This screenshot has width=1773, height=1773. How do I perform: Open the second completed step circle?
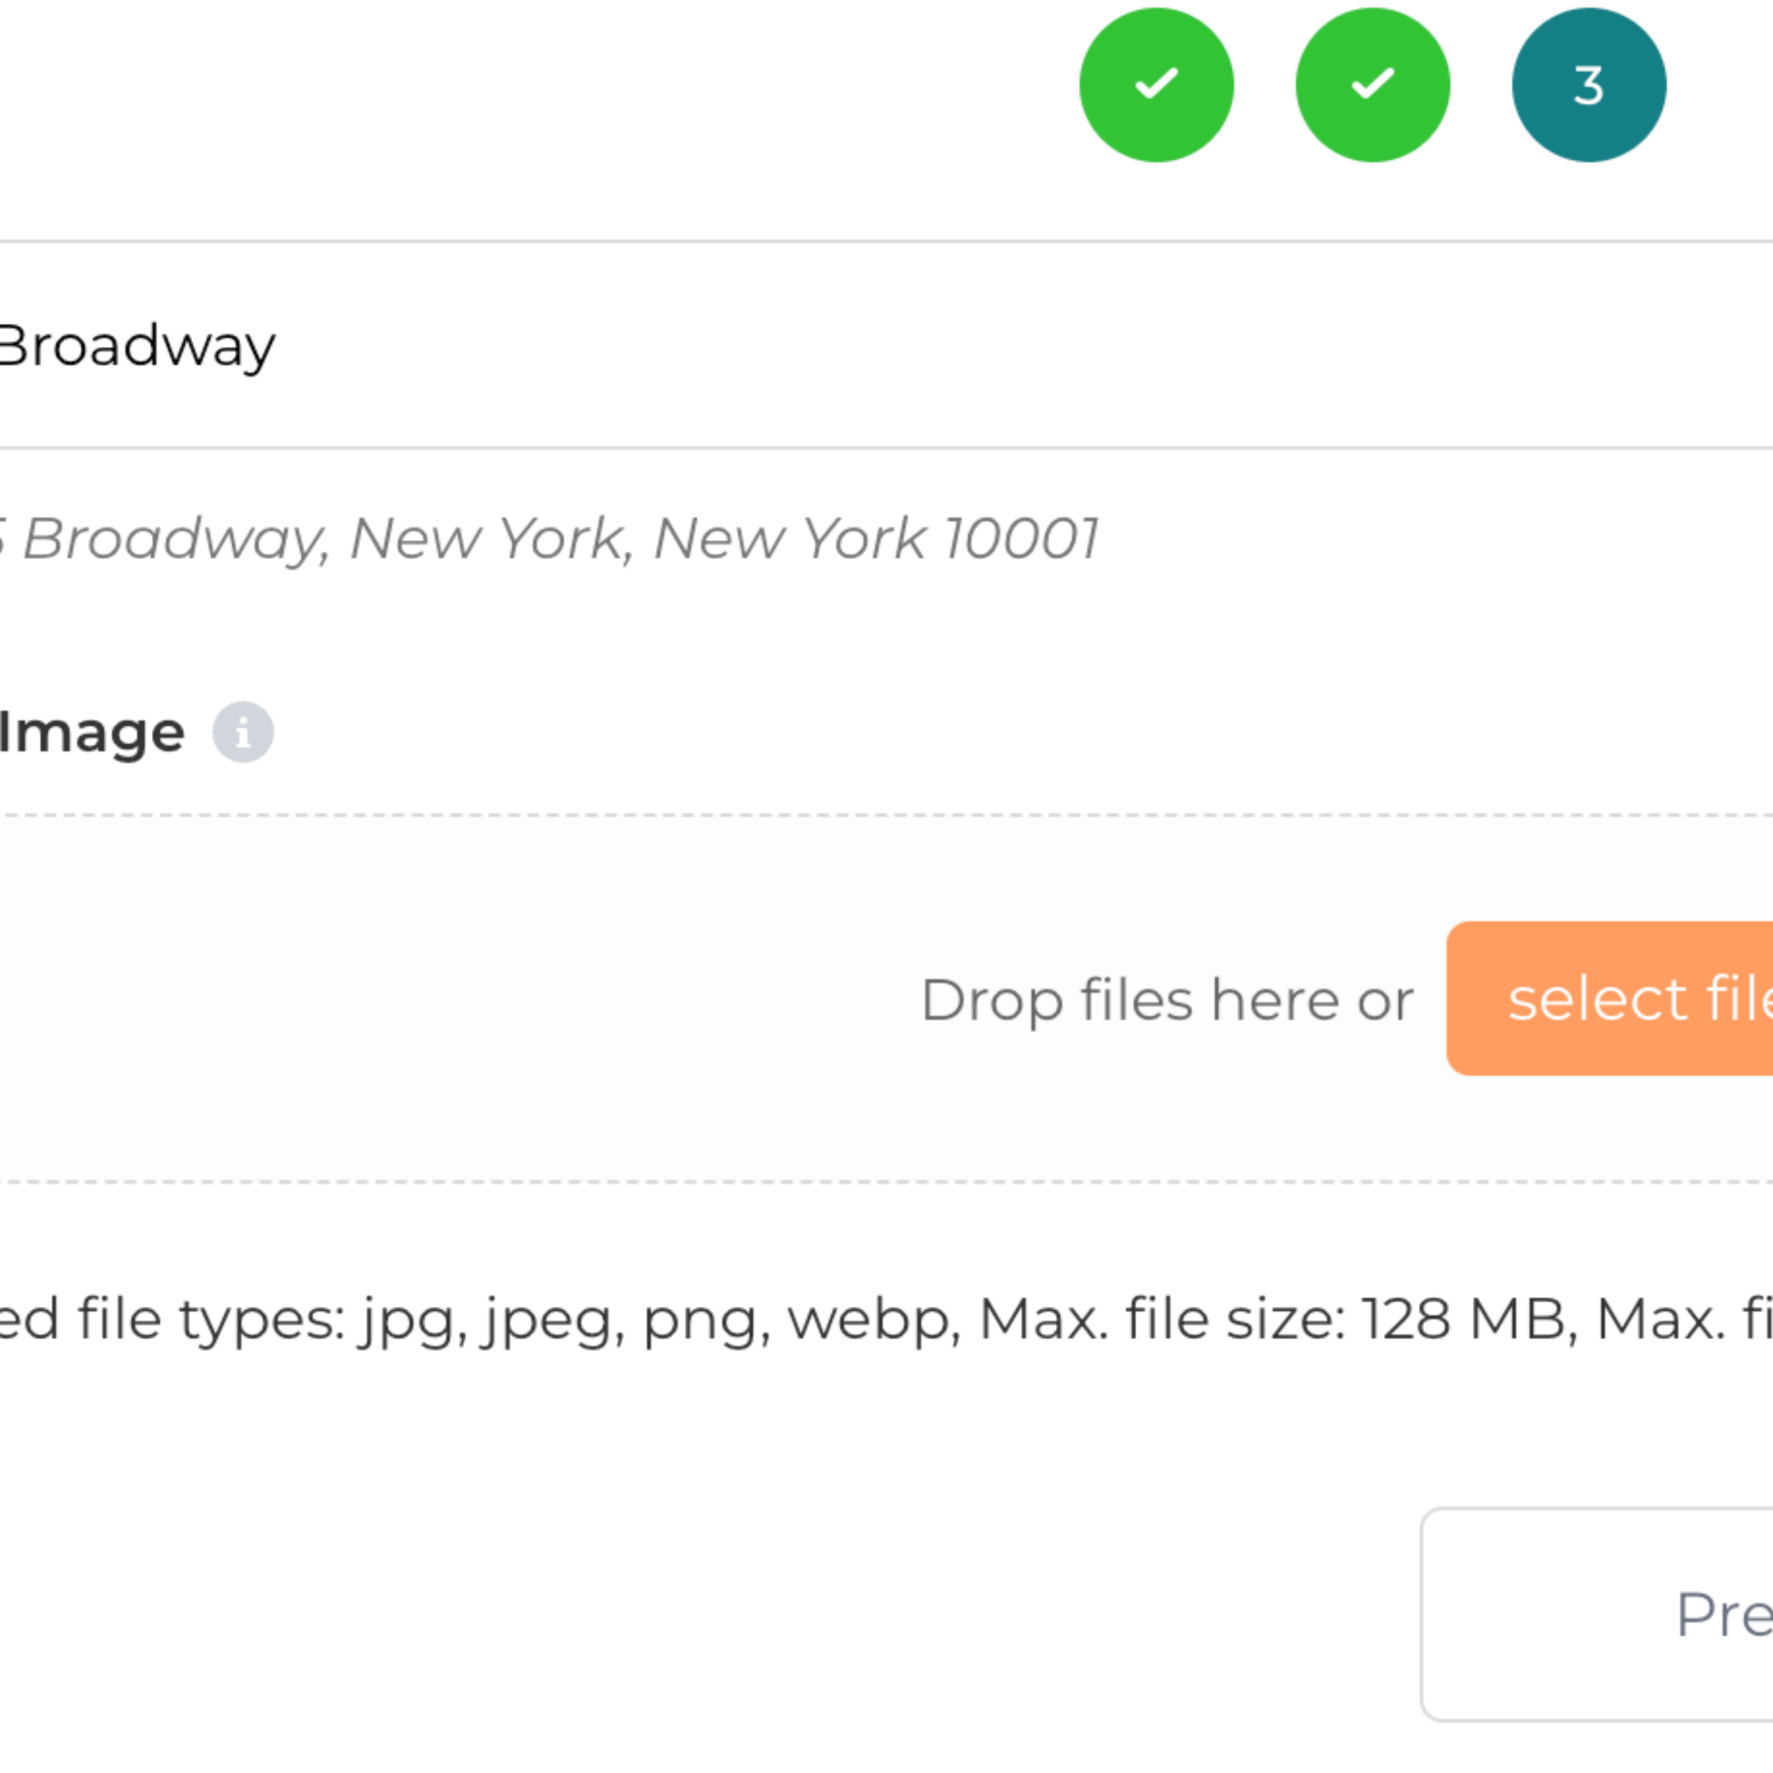click(x=1373, y=85)
